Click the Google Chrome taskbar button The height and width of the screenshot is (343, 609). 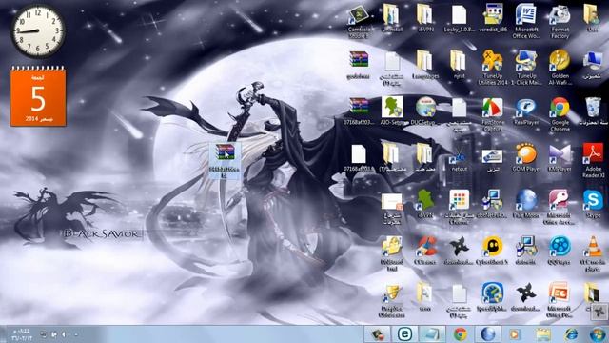[x=461, y=333]
